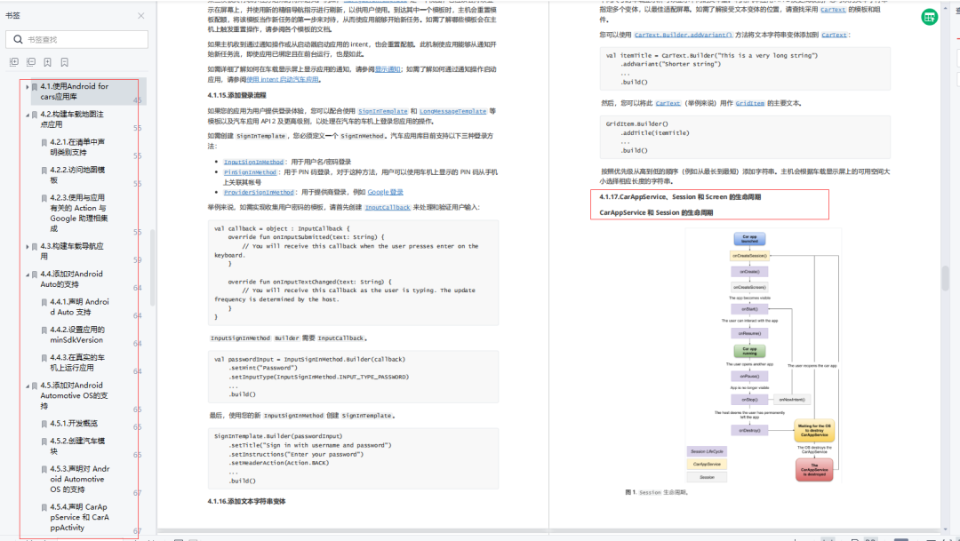Open bookmark 4.4.3.在真实的车机上运行应用

coord(77,362)
